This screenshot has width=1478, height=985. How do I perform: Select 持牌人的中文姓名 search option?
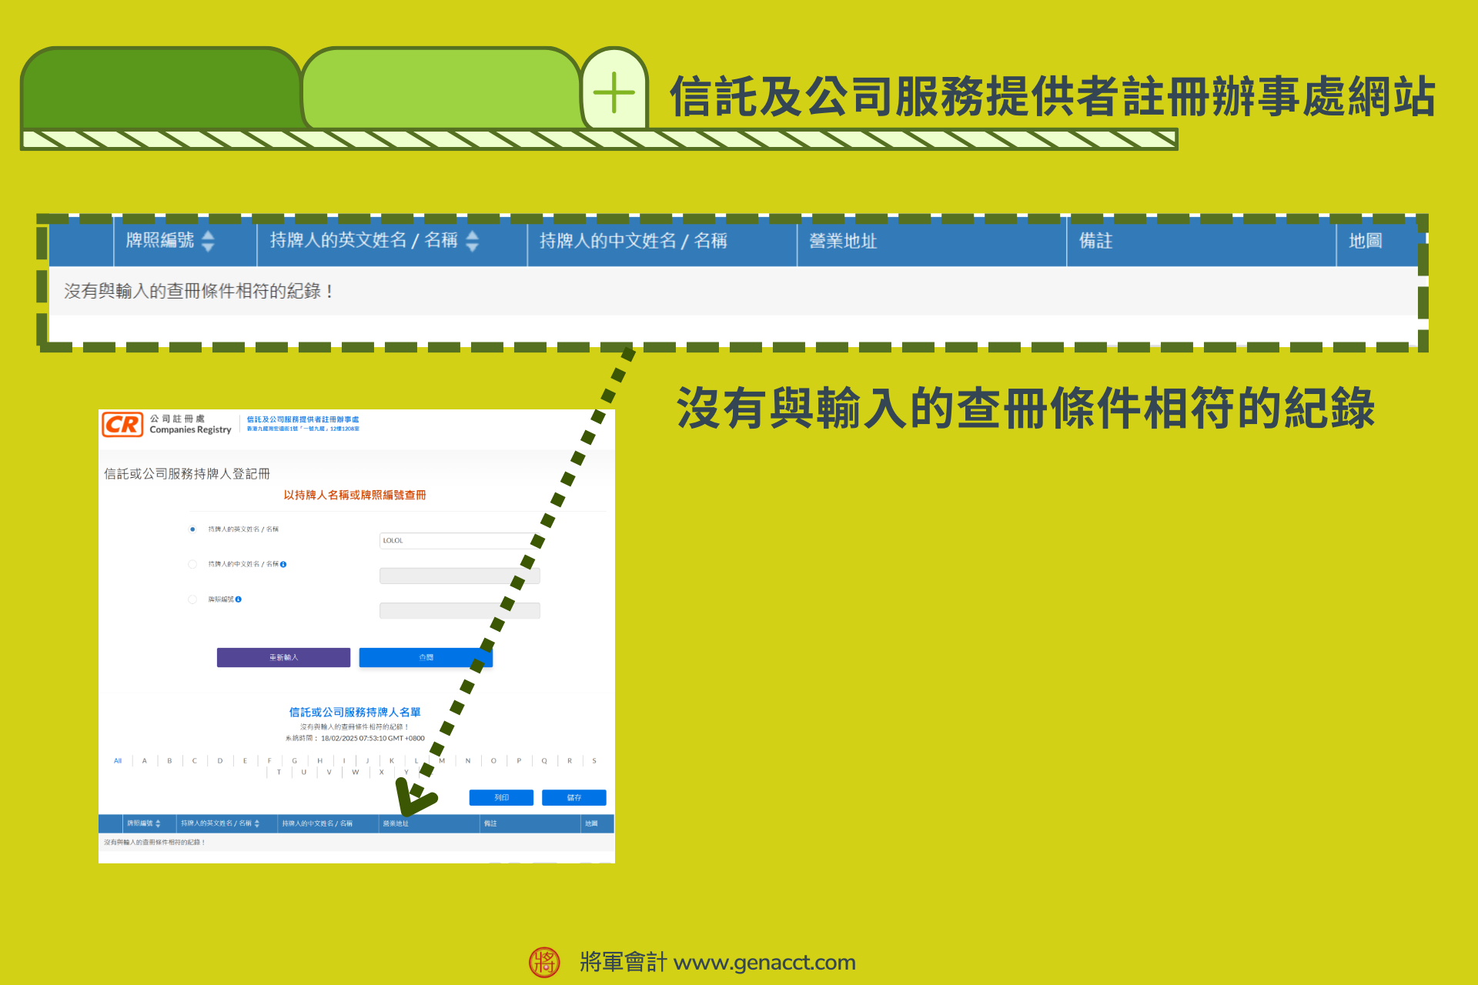point(192,564)
